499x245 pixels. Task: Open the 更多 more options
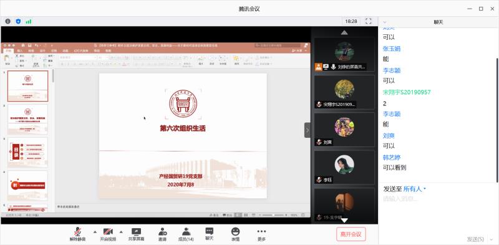pos(261,234)
